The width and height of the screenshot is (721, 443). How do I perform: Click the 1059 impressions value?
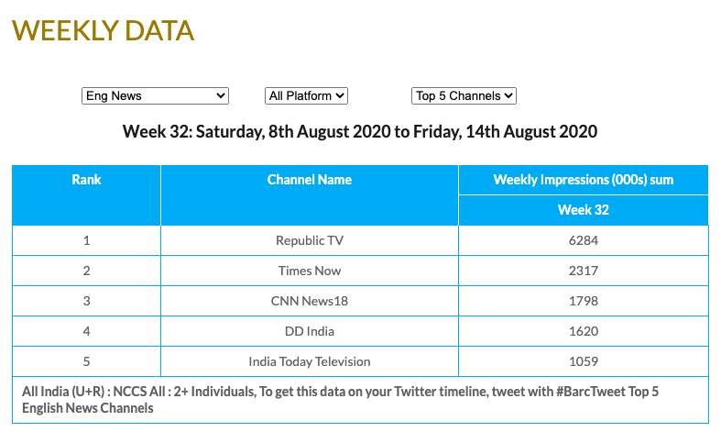[583, 361]
